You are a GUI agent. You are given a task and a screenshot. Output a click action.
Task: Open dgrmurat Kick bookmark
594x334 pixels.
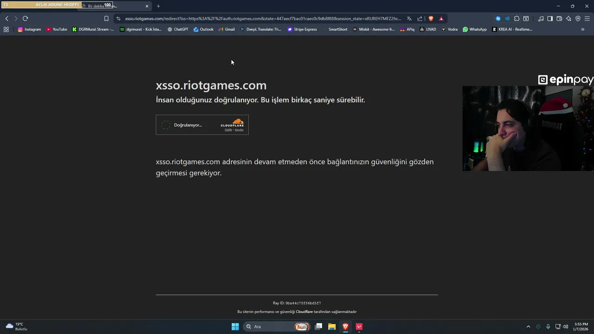[x=141, y=29]
